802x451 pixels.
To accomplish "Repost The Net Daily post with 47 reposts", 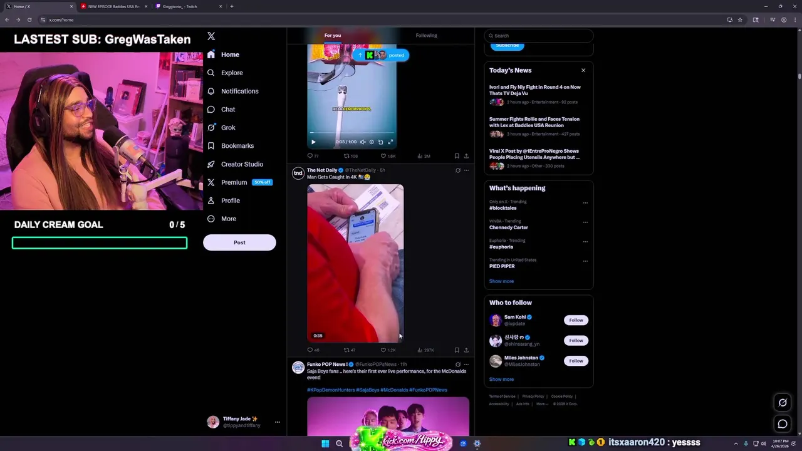I will point(350,350).
